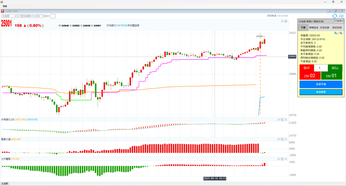Close the 買賣力道 indicator panel
346x186 pixels.
point(286,139)
